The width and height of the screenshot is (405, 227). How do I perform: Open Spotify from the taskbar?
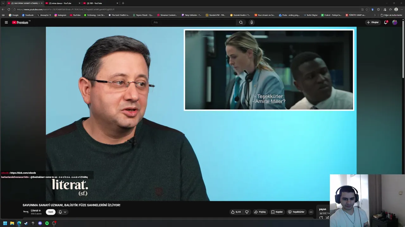[47, 223]
